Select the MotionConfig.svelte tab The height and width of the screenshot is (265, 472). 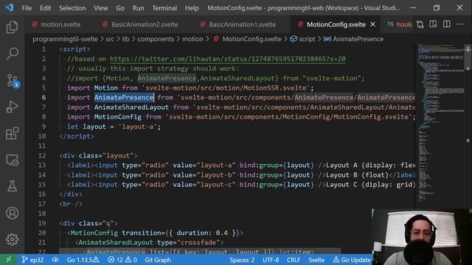[336, 24]
